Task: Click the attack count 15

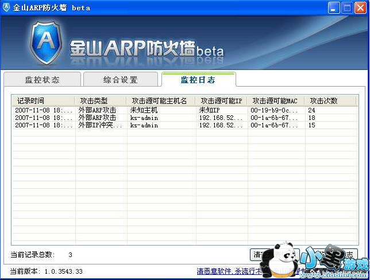Action: pos(311,125)
